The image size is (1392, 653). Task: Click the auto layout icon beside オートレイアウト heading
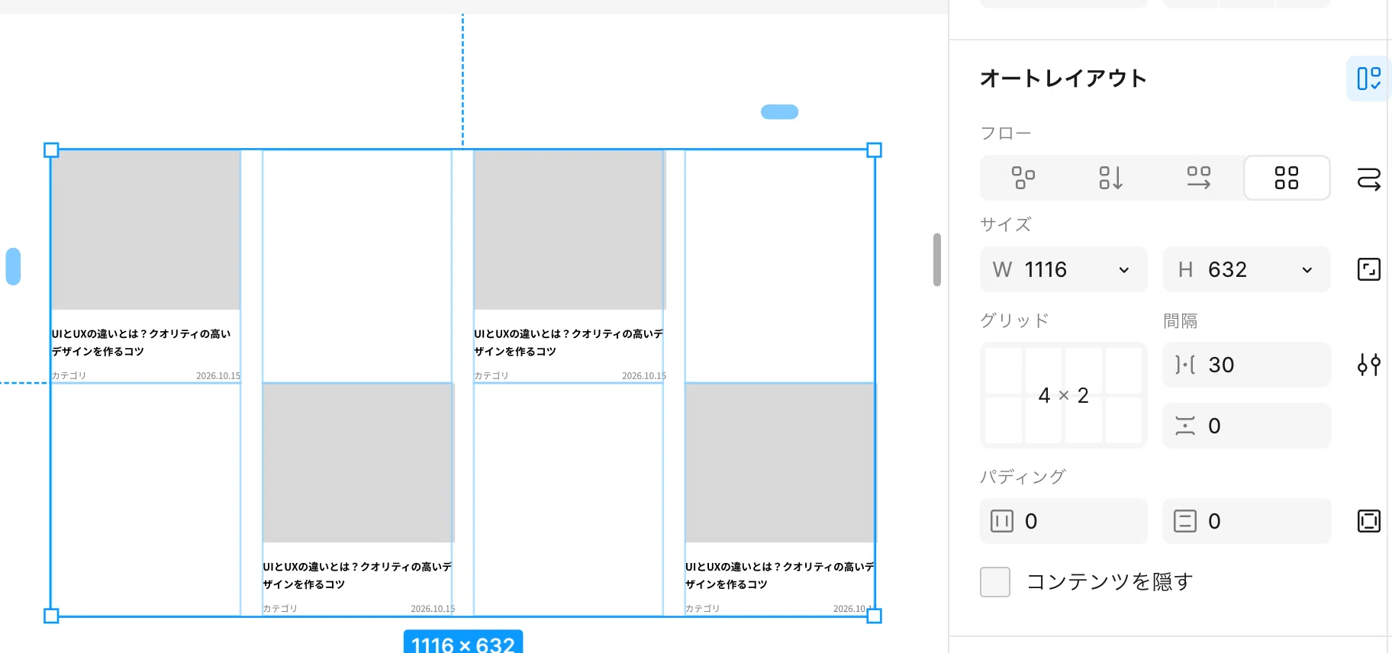pyautogui.click(x=1369, y=79)
